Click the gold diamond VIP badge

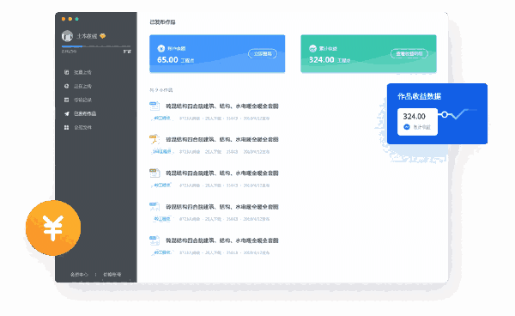[x=103, y=36]
